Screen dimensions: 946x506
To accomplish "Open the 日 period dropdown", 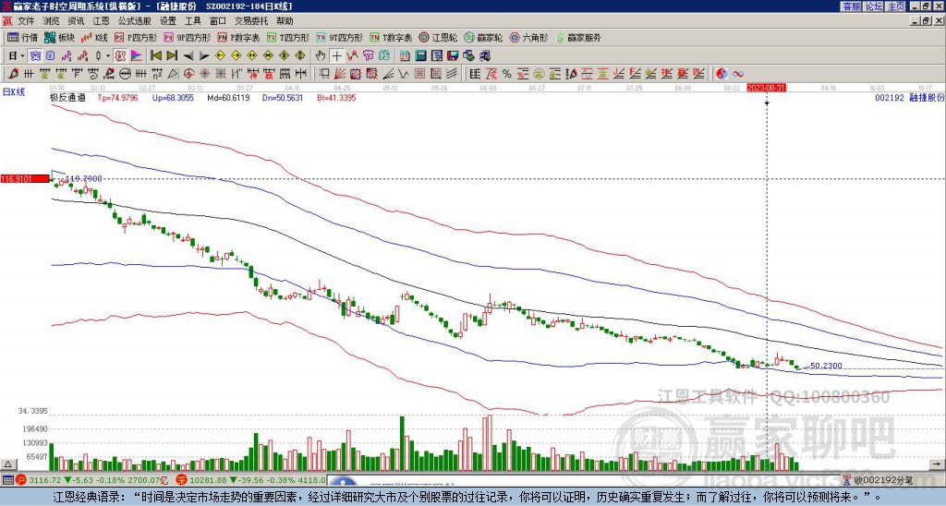I will click(x=17, y=56).
